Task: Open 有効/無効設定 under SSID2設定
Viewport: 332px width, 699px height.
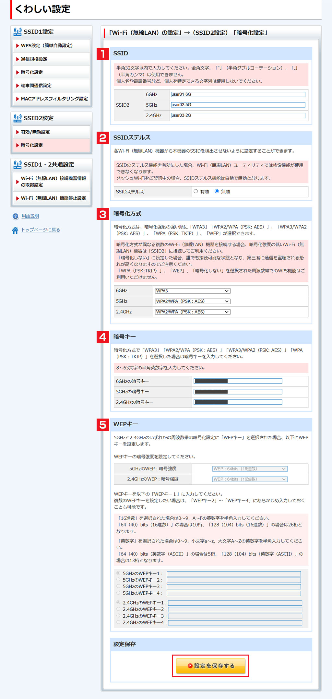Action: [x=52, y=132]
